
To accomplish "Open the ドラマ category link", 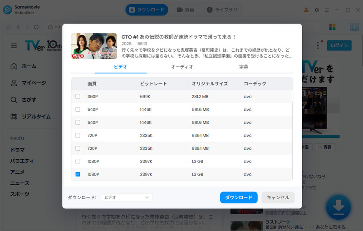I will click(17, 150).
